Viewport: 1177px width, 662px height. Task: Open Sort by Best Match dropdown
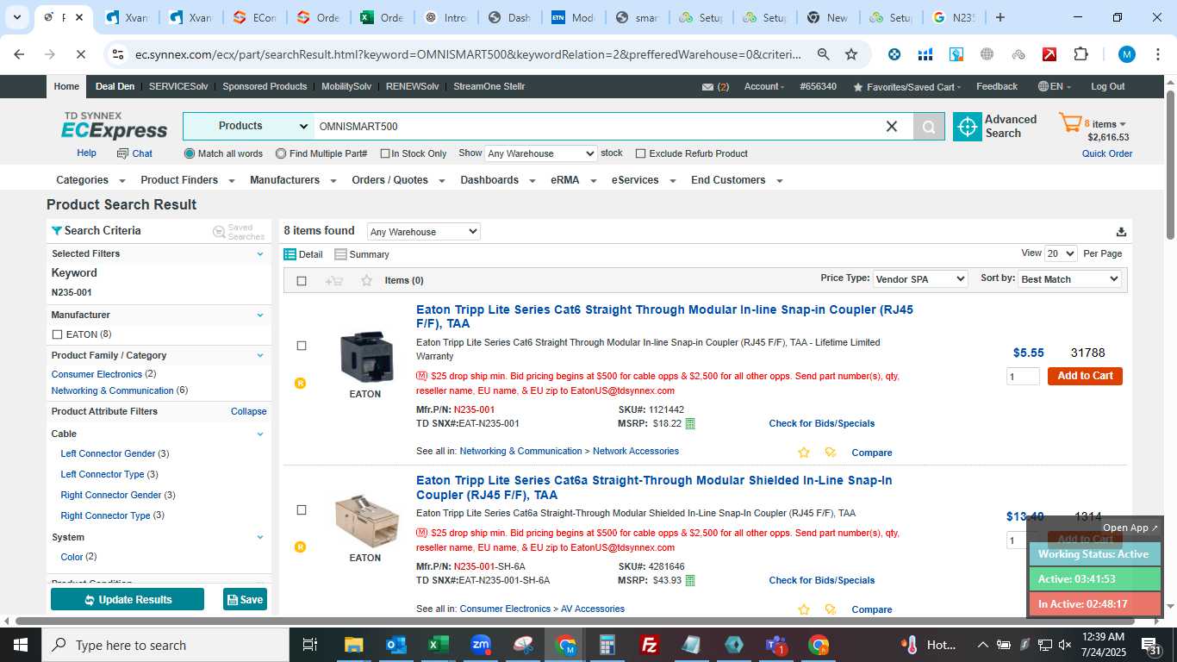pyautogui.click(x=1069, y=279)
